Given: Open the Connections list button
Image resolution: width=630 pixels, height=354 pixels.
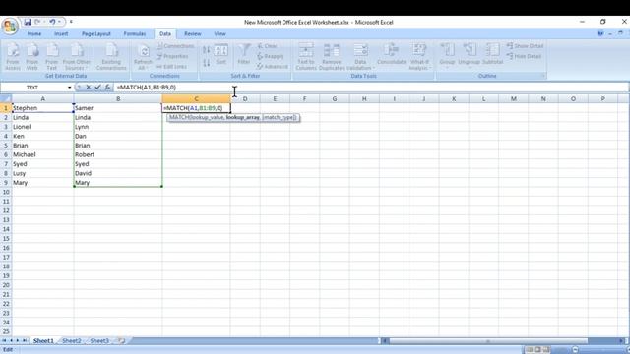Looking at the screenshot, I should tap(175, 46).
